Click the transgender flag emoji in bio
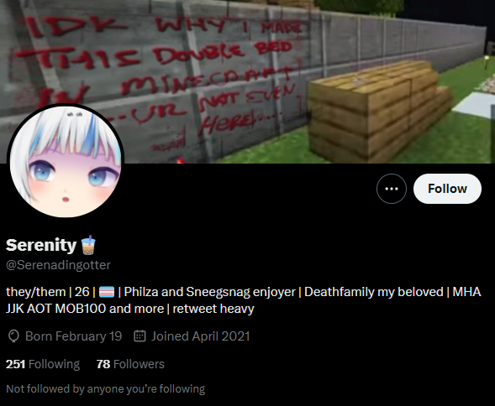Viewport: 495px width, 406px height. coord(107,292)
